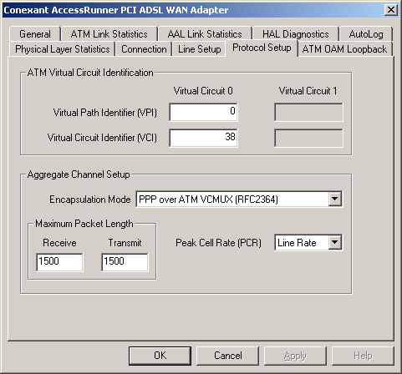
Task: Open the Physical Layer Statistics tab
Action: point(62,49)
